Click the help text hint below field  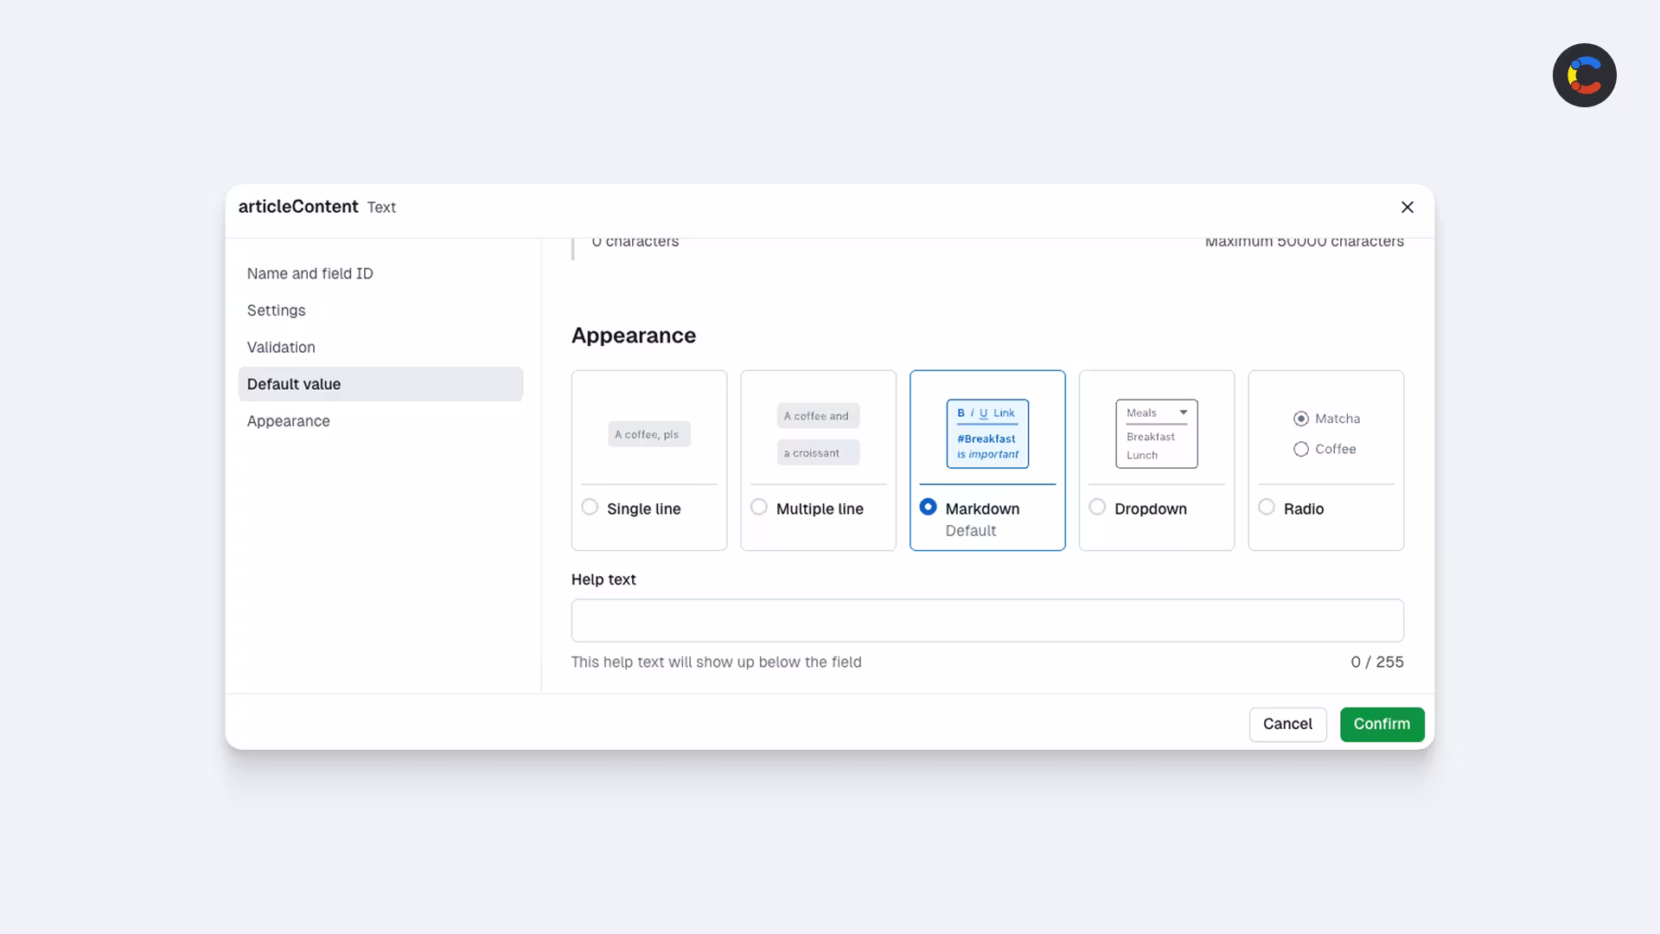[716, 662]
